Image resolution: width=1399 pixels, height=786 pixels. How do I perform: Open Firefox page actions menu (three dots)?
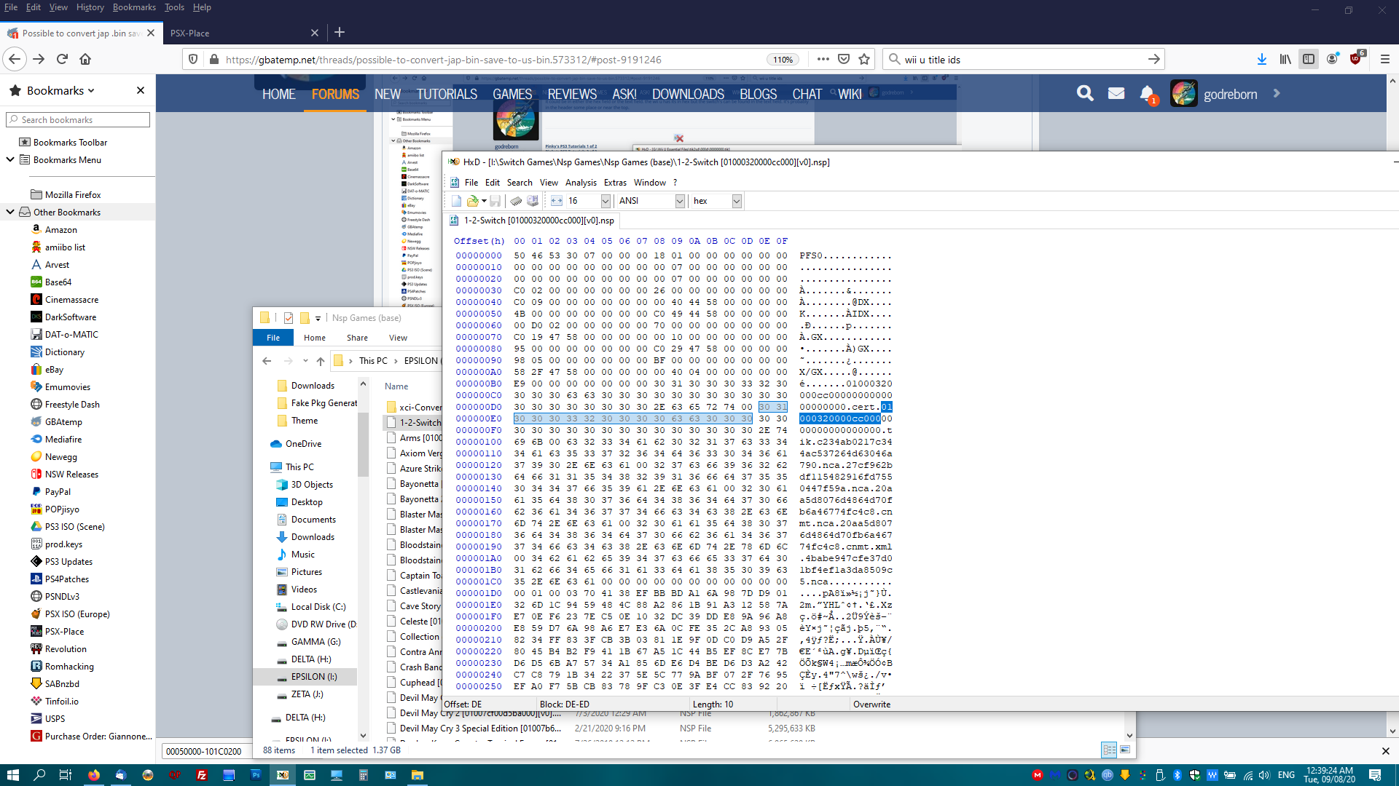pyautogui.click(x=823, y=60)
